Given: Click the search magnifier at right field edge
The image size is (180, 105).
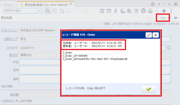Looking at the screenshot, I should click(168, 48).
